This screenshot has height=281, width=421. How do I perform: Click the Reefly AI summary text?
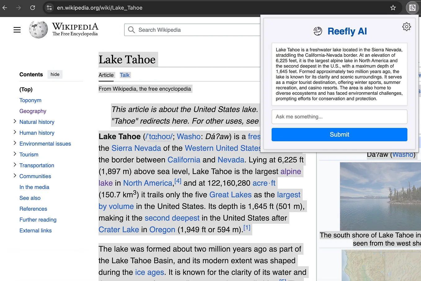point(339,74)
